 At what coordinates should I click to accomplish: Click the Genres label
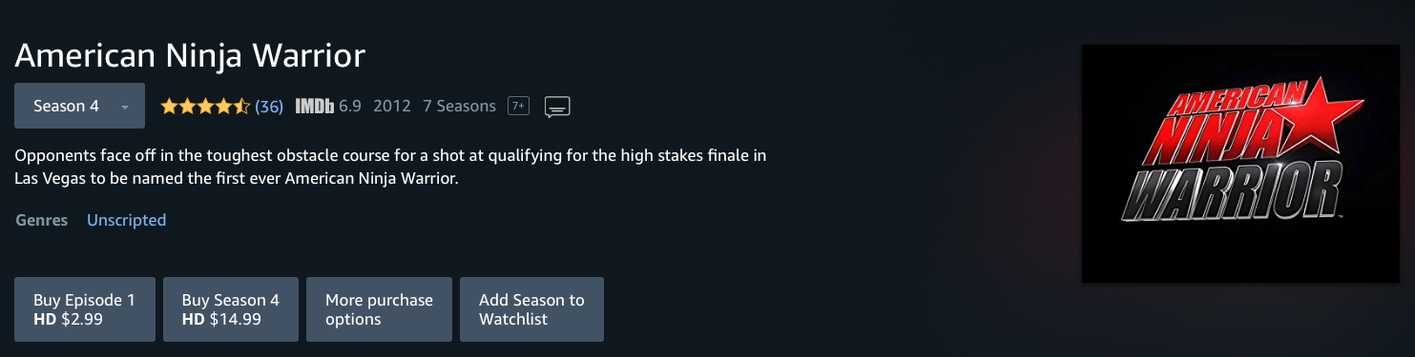point(42,220)
